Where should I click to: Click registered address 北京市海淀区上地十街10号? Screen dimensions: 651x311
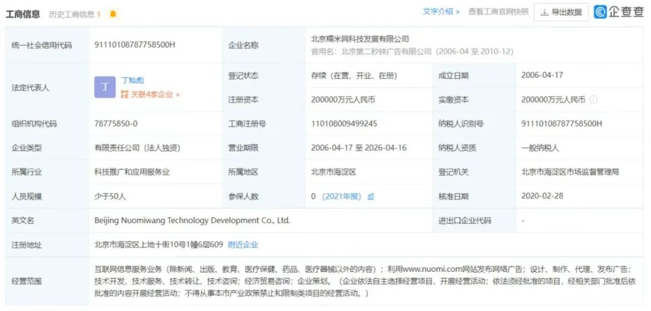159,245
